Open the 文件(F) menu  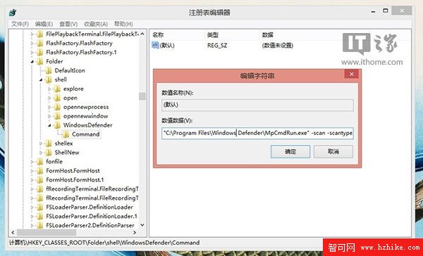(x=20, y=24)
